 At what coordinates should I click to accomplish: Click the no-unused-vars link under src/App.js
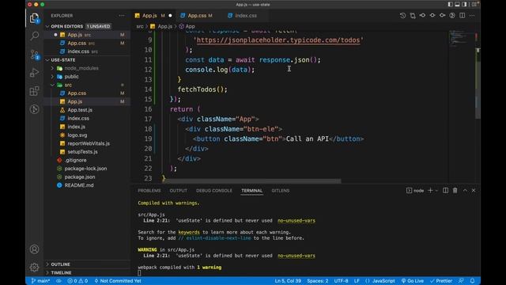coord(296,221)
